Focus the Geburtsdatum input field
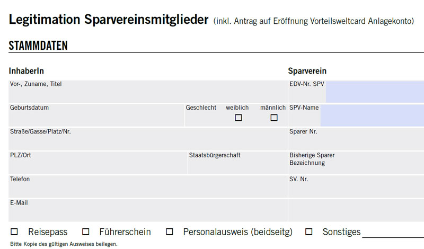Screen dimensions: 424x249 coord(95,117)
